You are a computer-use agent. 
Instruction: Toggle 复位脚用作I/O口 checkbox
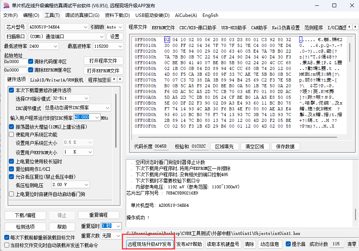point(12,169)
